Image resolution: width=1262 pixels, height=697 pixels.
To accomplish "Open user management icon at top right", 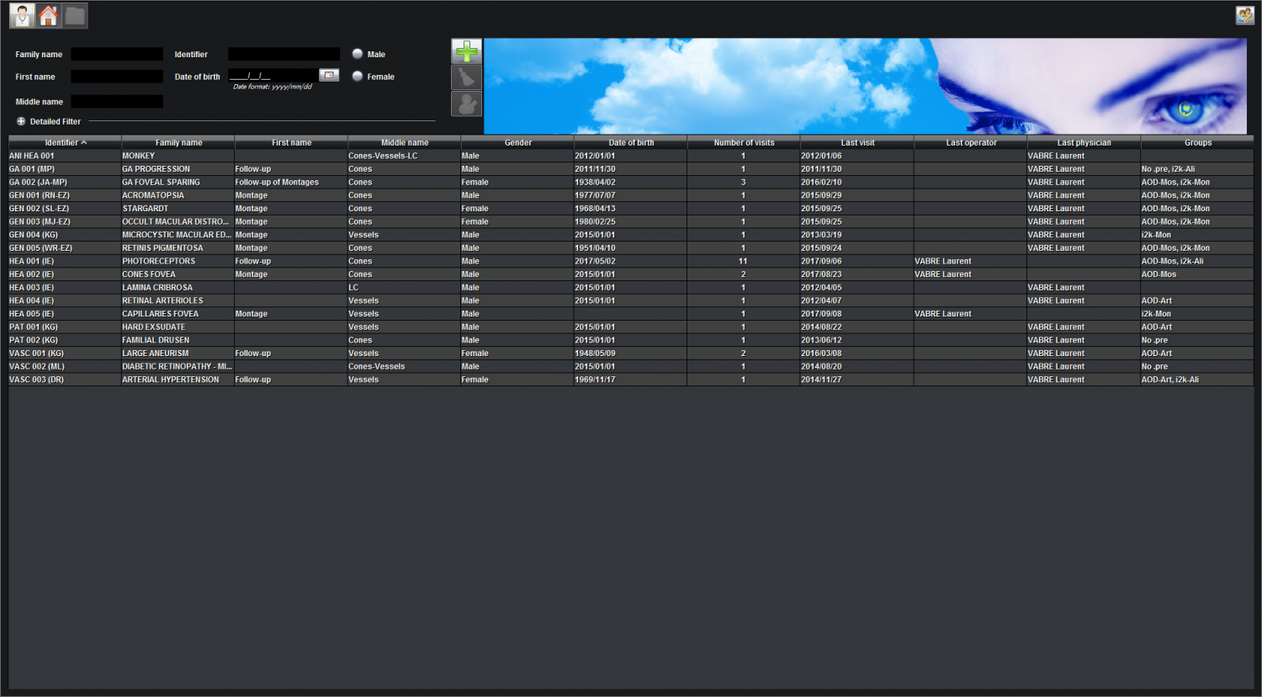I will point(1244,15).
